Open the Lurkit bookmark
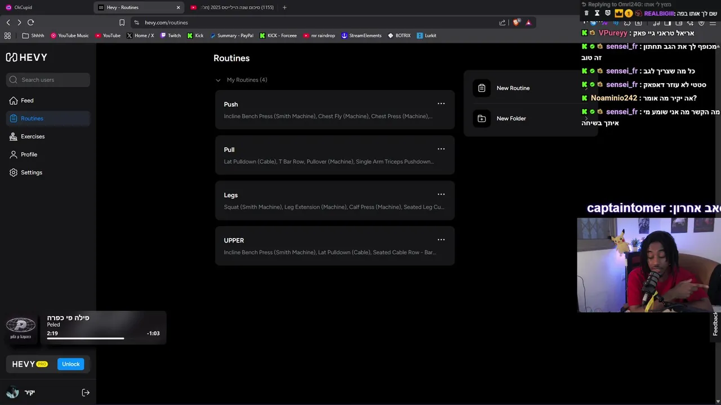Viewport: 721px width, 405px height. (x=427, y=35)
